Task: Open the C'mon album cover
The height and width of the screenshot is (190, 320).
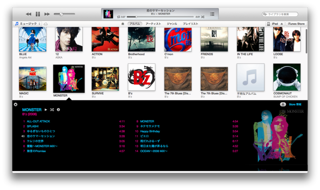Action: tap(178, 39)
